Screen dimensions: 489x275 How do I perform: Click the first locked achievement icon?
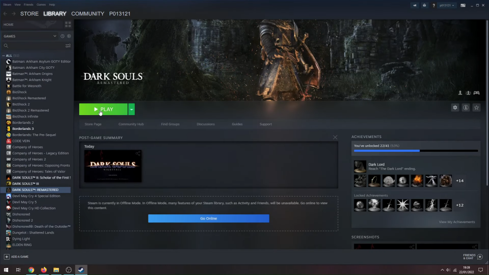(x=360, y=205)
